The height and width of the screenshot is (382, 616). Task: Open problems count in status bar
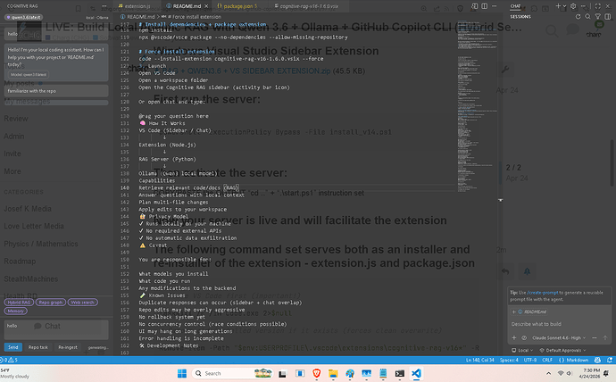tap(10, 360)
